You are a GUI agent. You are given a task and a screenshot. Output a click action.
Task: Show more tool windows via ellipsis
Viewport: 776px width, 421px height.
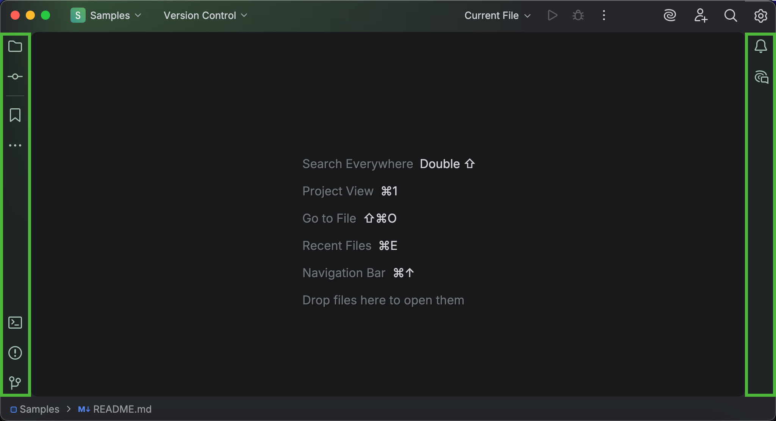click(15, 145)
